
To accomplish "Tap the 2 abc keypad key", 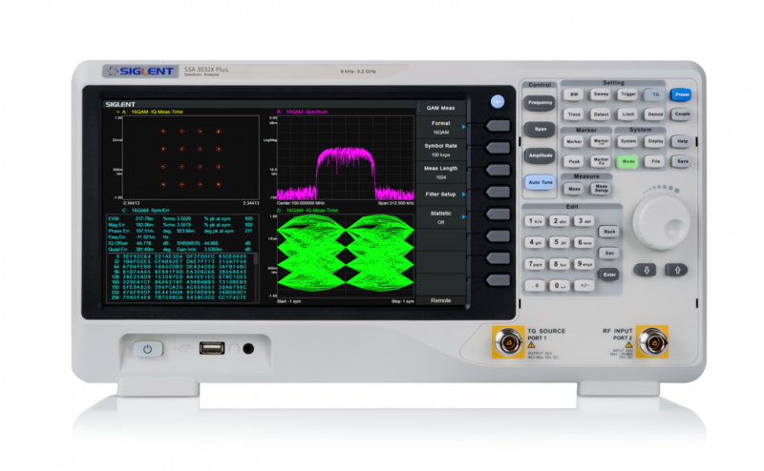I will pyautogui.click(x=559, y=221).
